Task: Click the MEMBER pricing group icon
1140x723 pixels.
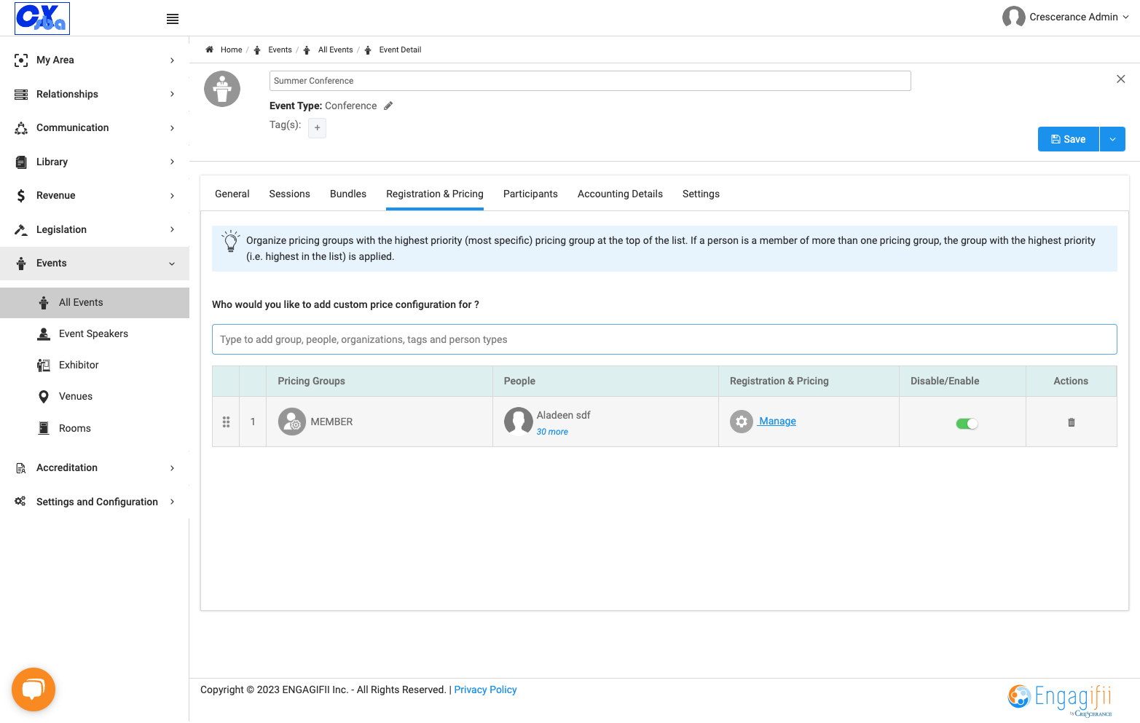Action: pos(292,422)
